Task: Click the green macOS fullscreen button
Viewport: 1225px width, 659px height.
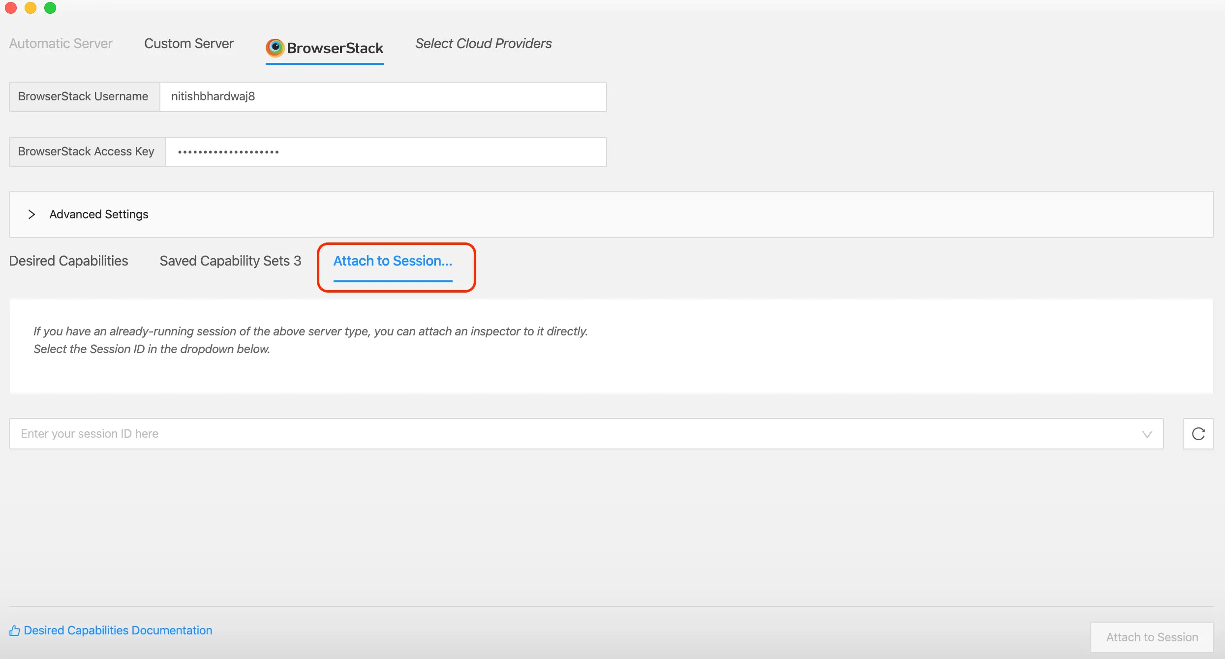Action: 50,7
